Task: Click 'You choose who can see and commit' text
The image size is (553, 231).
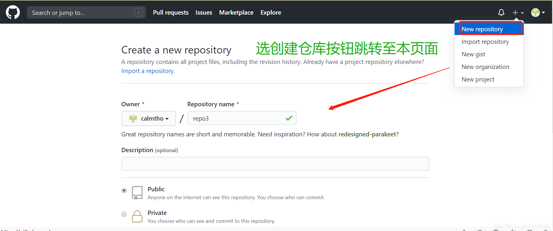Action: pos(211,221)
